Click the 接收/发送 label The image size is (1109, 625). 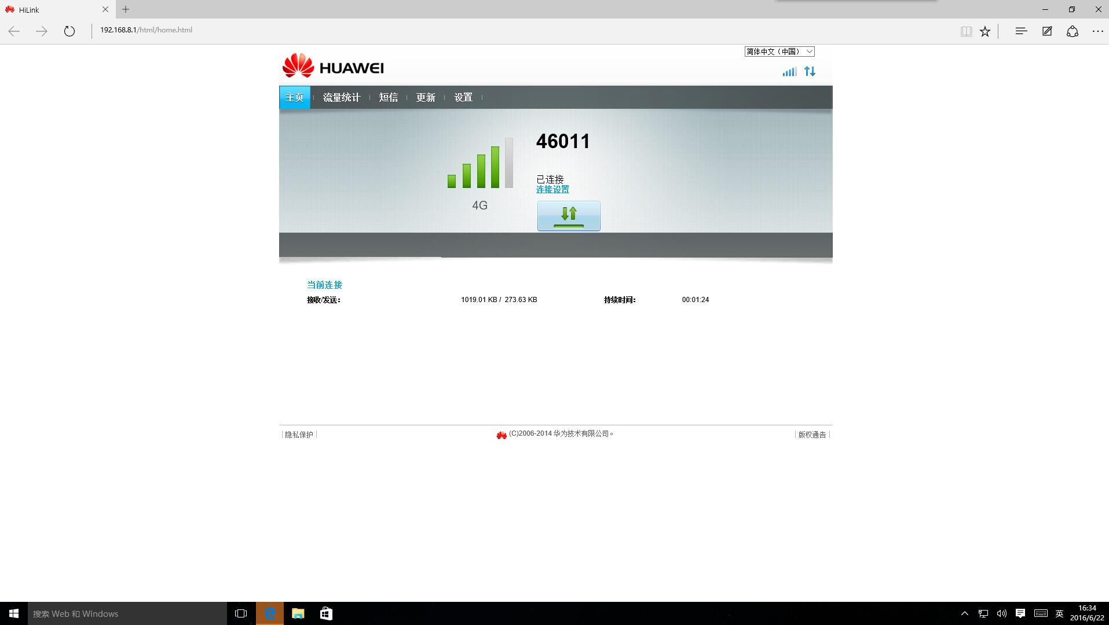[x=324, y=300]
